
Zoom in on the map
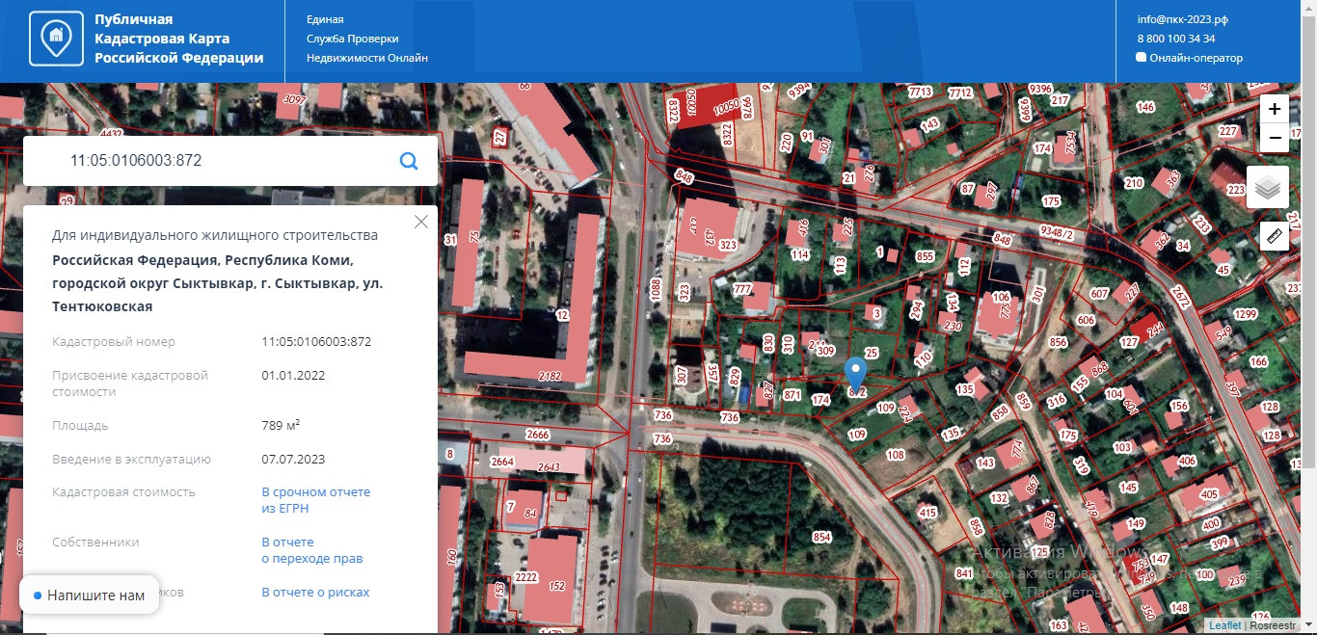click(1275, 109)
